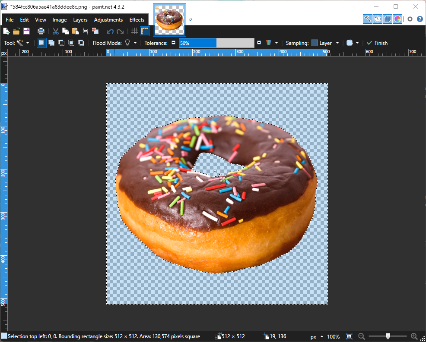Image resolution: width=426 pixels, height=342 pixels.
Task: Open the Layers menu
Action: 80,20
